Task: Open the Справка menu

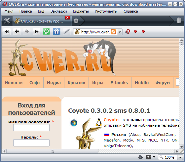Action: click(131, 11)
